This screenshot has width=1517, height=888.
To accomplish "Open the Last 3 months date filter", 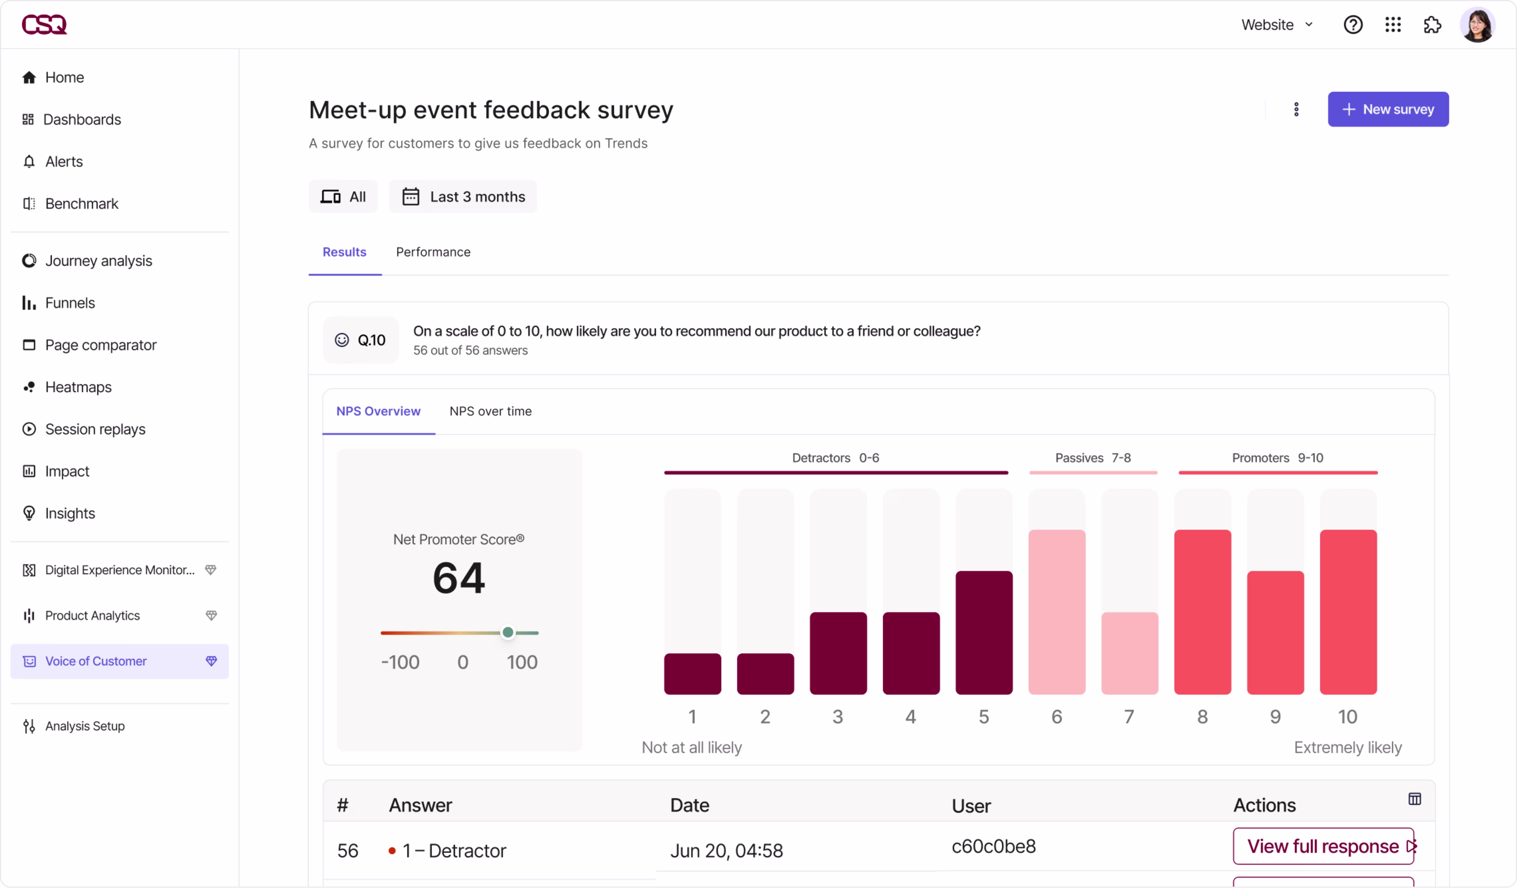I will coord(463,197).
